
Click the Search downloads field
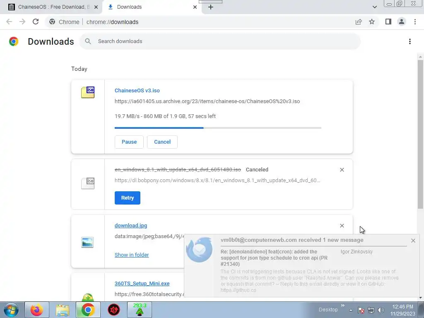click(x=220, y=41)
